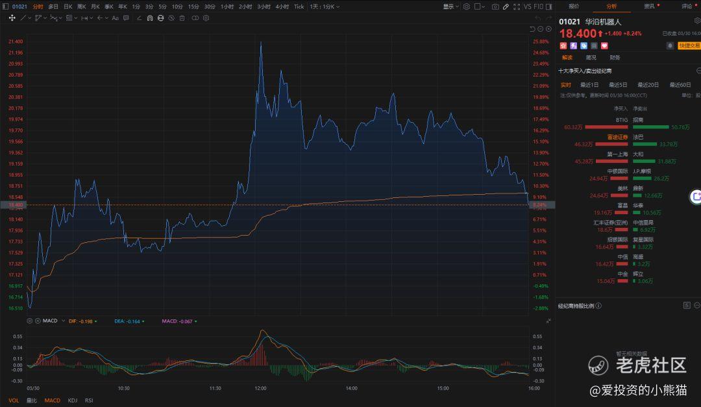The height and width of the screenshot is (407, 701).
Task: Switch to 日K daily candlestick view
Action: [68, 6]
